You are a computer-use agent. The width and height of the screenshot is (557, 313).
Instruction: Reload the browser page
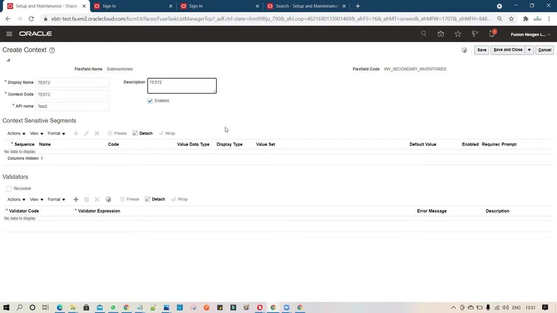31,19
